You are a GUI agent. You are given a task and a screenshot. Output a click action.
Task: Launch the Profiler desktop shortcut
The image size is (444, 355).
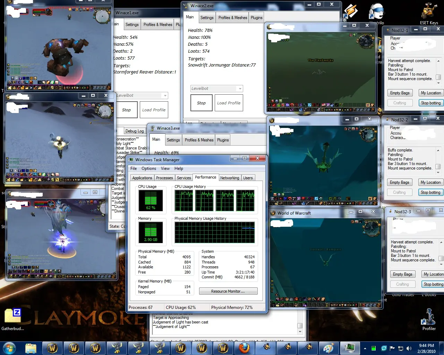pos(429,319)
